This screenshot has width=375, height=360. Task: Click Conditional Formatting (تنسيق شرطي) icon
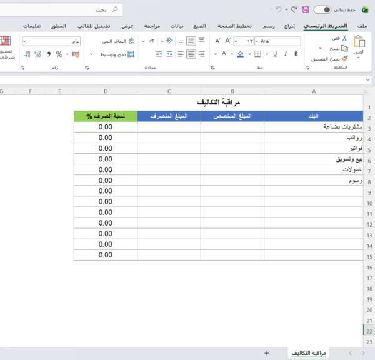(x=6, y=42)
